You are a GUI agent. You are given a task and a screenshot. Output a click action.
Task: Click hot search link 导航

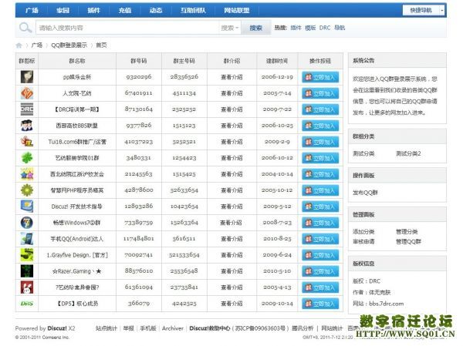coord(340,28)
